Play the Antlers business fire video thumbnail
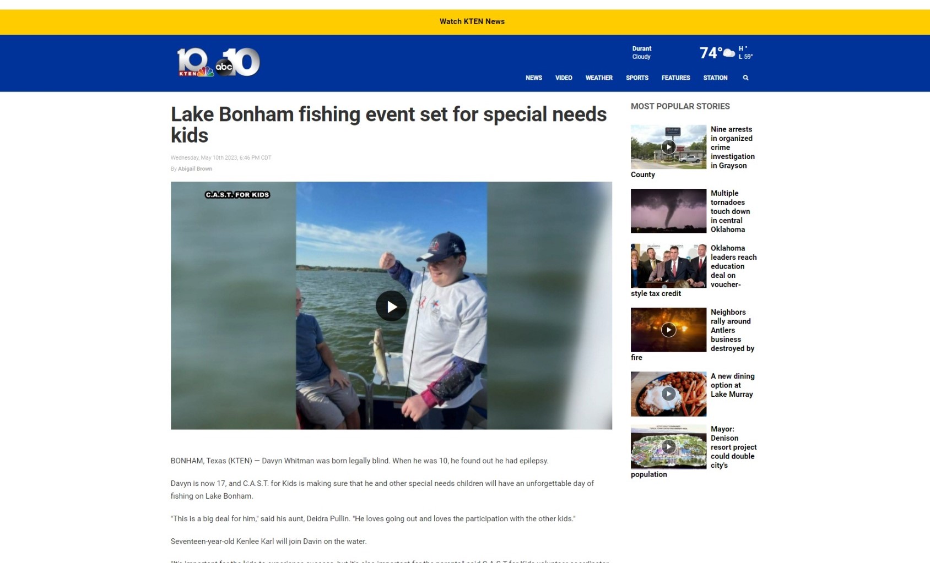This screenshot has height=563, width=930. click(x=668, y=330)
